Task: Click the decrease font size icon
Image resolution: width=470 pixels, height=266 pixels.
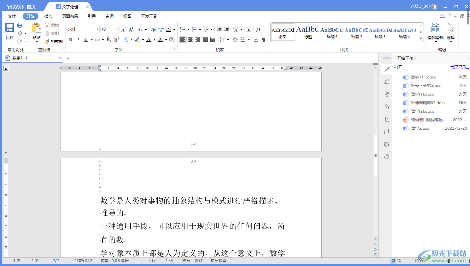Action: coord(131,30)
